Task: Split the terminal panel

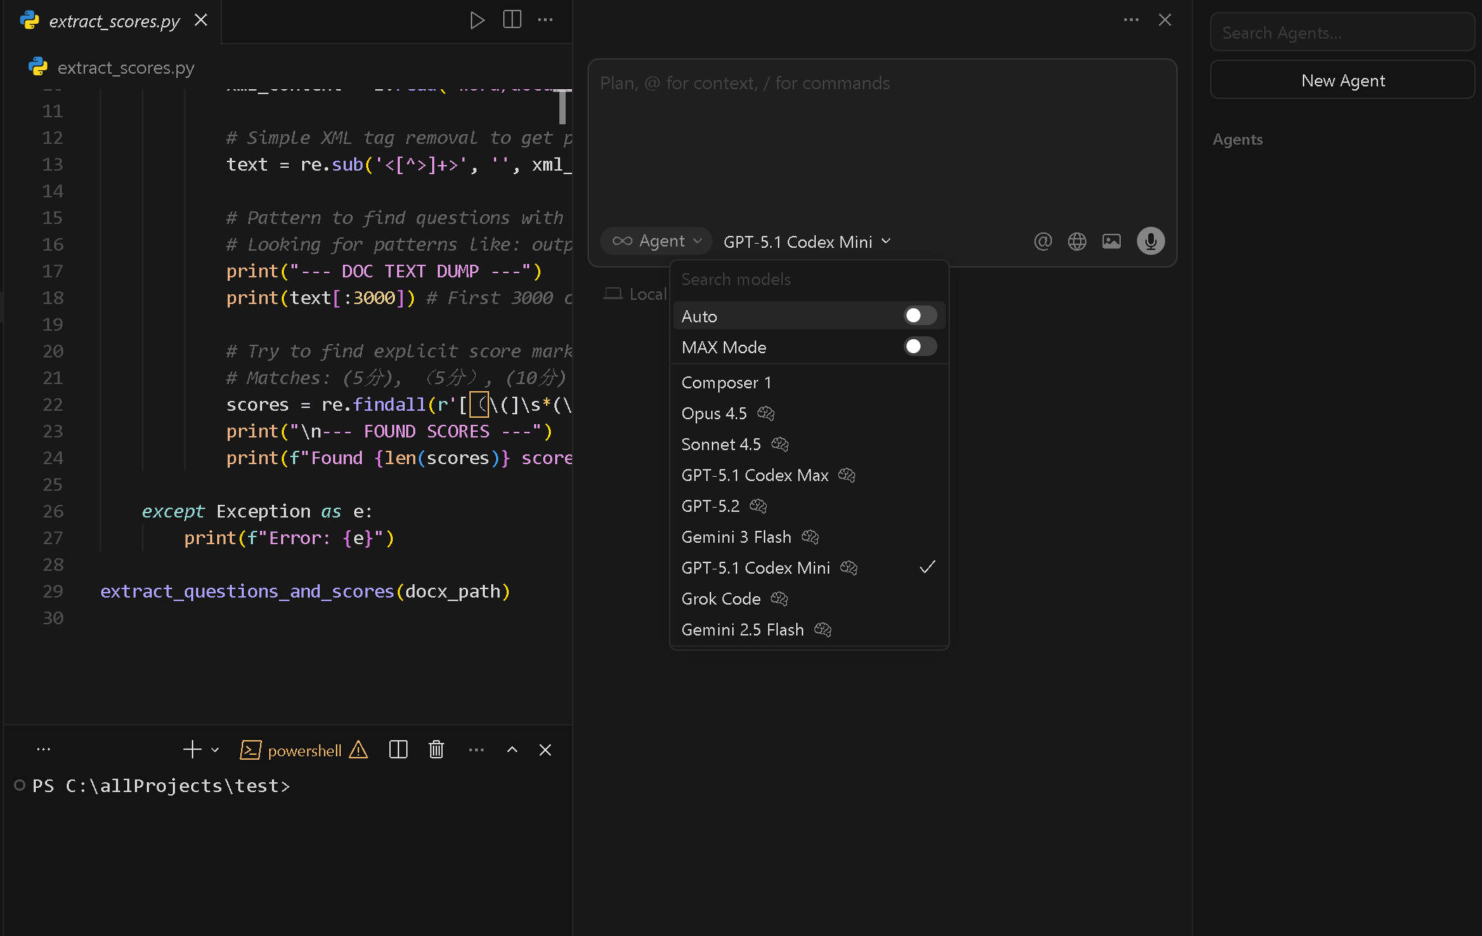Action: click(398, 750)
